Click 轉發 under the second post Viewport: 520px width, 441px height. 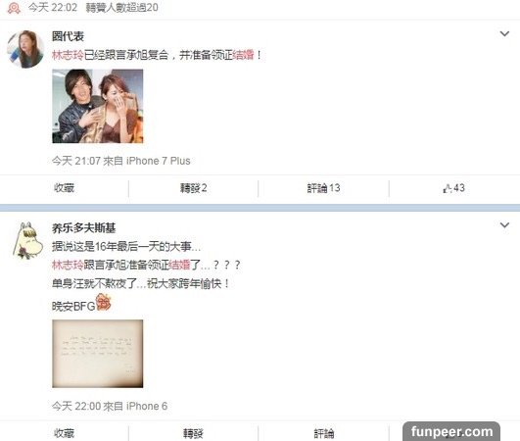[x=193, y=433]
